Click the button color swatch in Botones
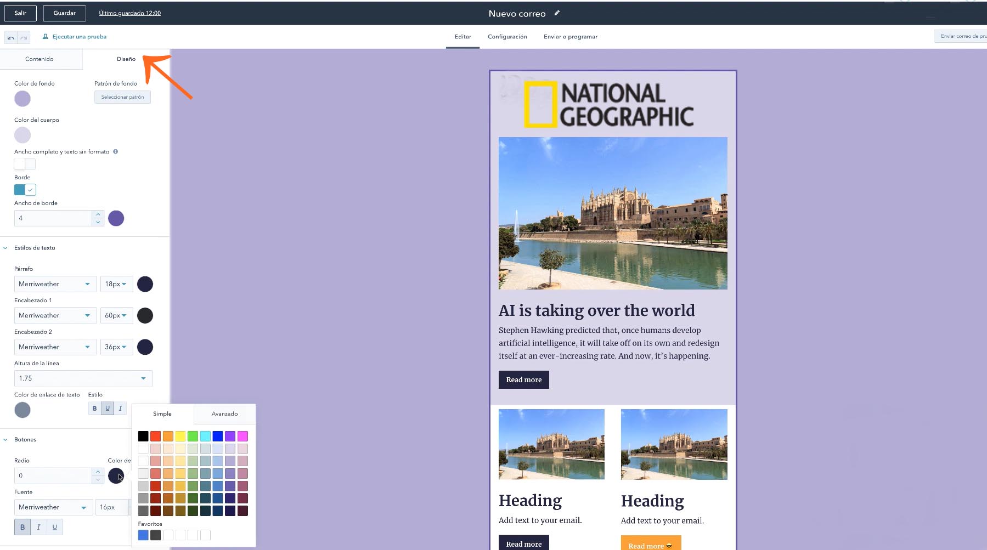The width and height of the screenshot is (987, 550). pyautogui.click(x=116, y=476)
